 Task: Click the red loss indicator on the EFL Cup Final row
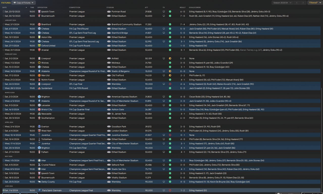[x=170, y=84]
